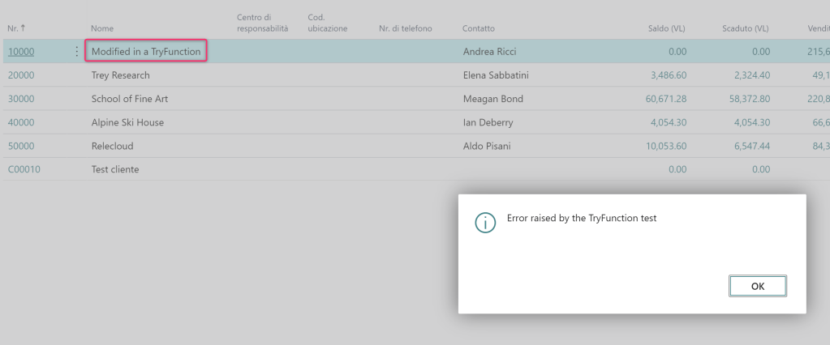Open customer number 30000 link
This screenshot has width=830, height=345.
[x=21, y=99]
